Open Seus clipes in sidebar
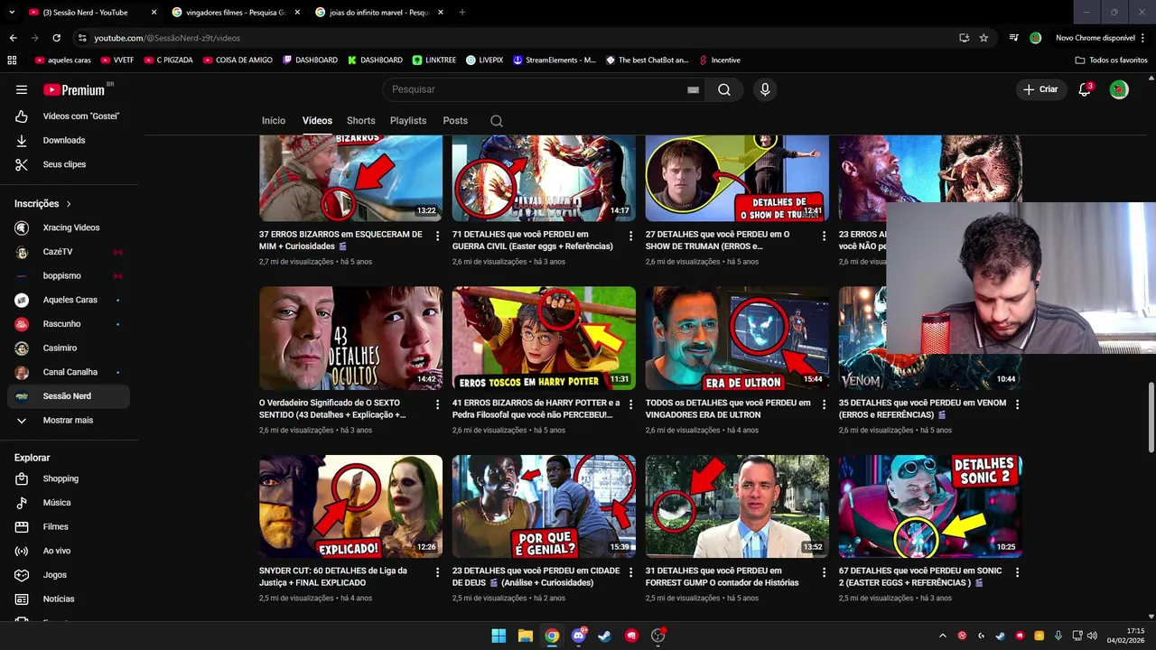Viewport: 1156px width, 650px height. tap(69, 164)
